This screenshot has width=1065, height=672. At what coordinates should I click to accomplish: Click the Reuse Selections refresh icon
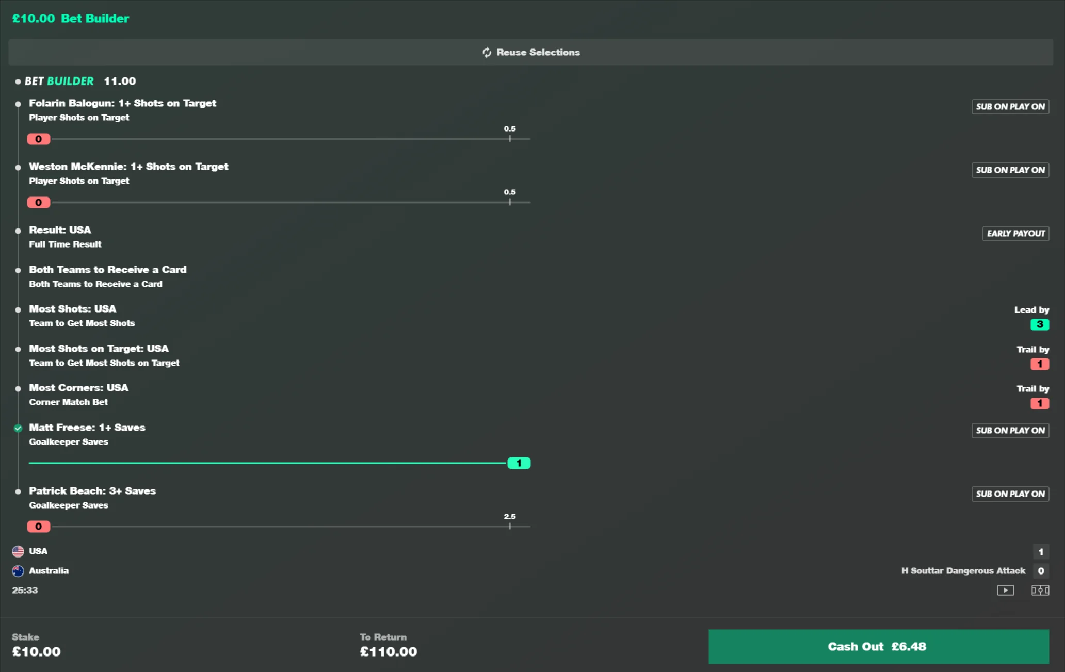[x=487, y=53]
